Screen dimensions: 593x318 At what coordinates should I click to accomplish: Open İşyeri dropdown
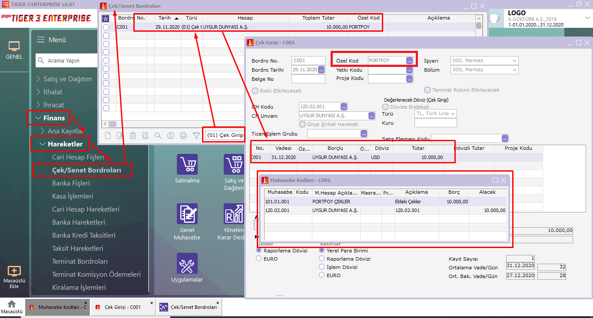(x=484, y=61)
